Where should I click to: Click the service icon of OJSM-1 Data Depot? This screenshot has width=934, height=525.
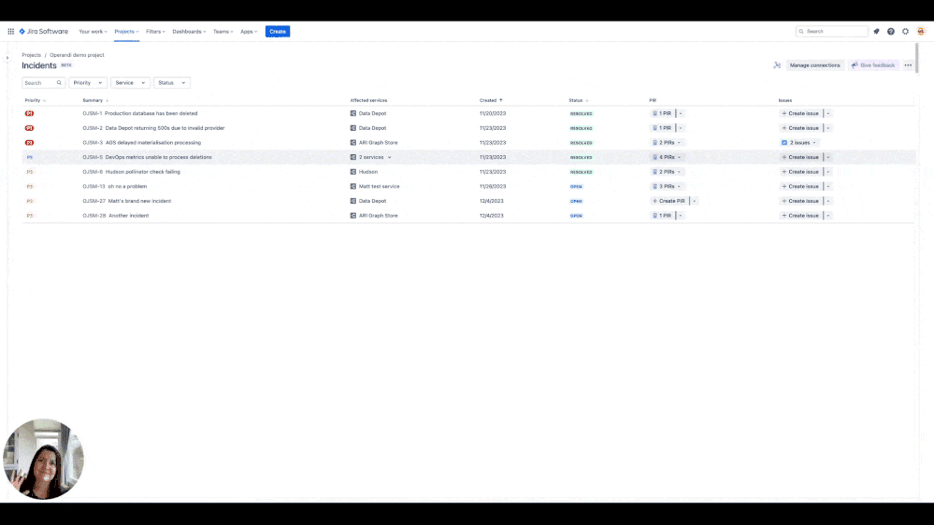click(353, 113)
